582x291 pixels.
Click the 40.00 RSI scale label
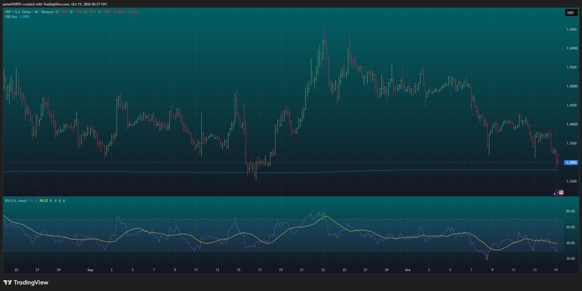point(571,243)
